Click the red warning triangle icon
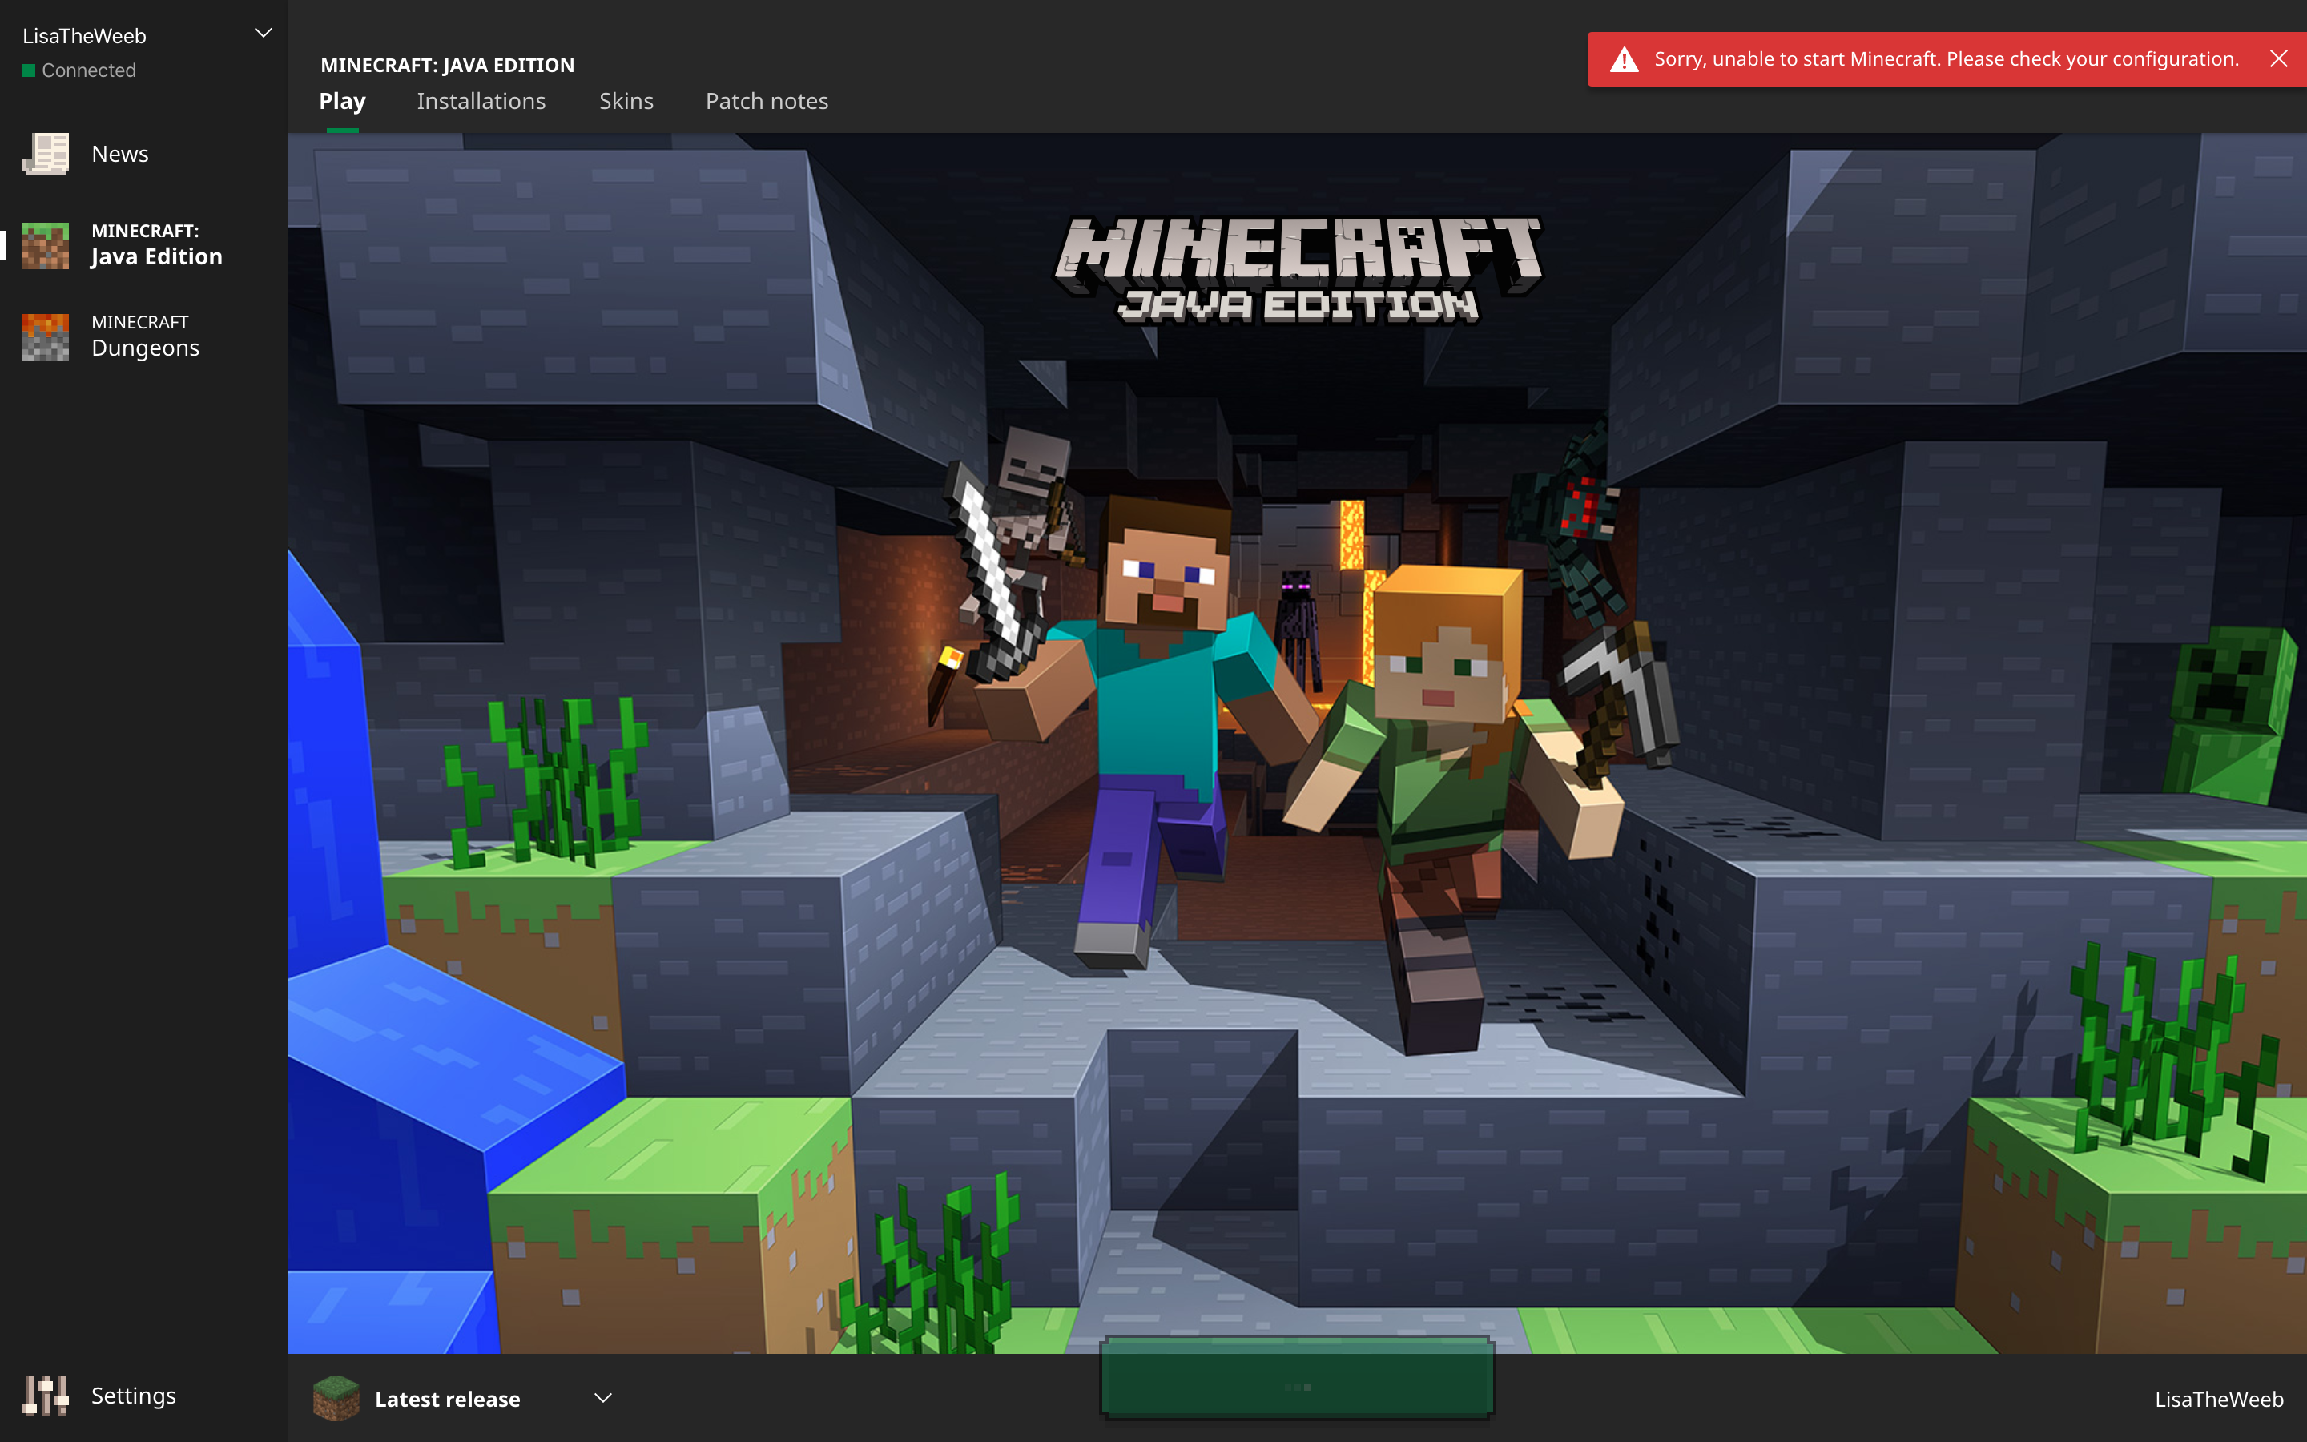 click(1624, 60)
